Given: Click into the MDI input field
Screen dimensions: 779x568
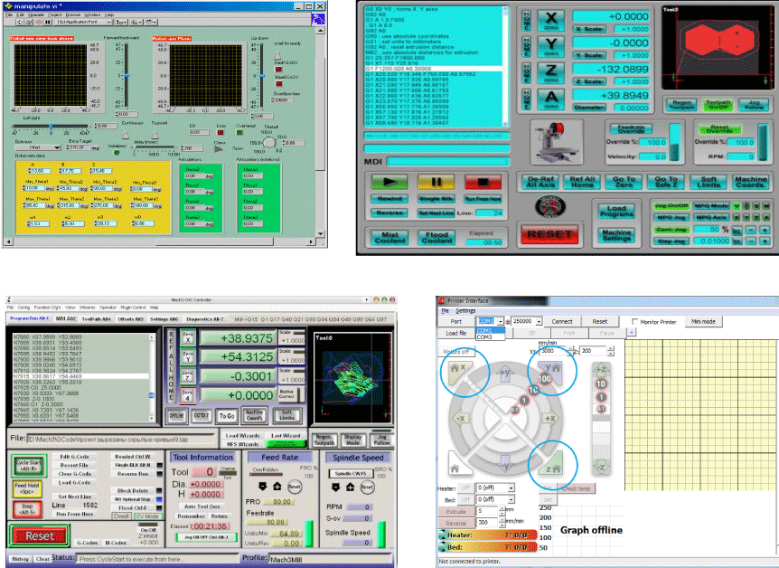Looking at the screenshot, I should pos(449,161).
